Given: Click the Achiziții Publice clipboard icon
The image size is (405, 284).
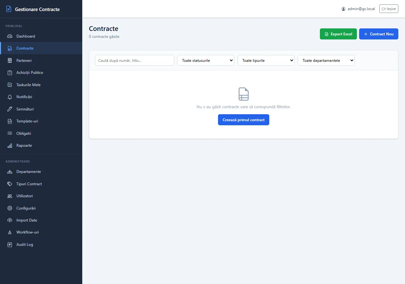Looking at the screenshot, I should (x=10, y=73).
